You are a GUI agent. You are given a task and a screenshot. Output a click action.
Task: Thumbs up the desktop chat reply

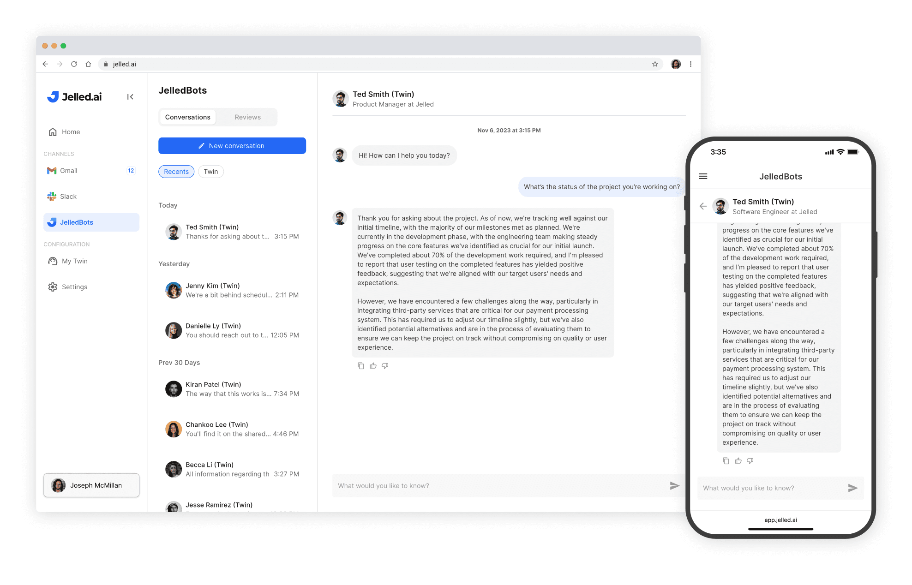[x=373, y=366]
